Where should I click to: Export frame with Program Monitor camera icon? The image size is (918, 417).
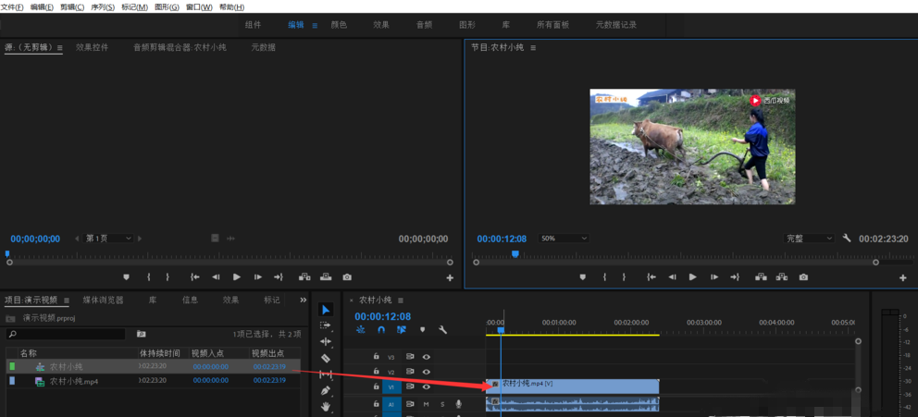pos(803,277)
